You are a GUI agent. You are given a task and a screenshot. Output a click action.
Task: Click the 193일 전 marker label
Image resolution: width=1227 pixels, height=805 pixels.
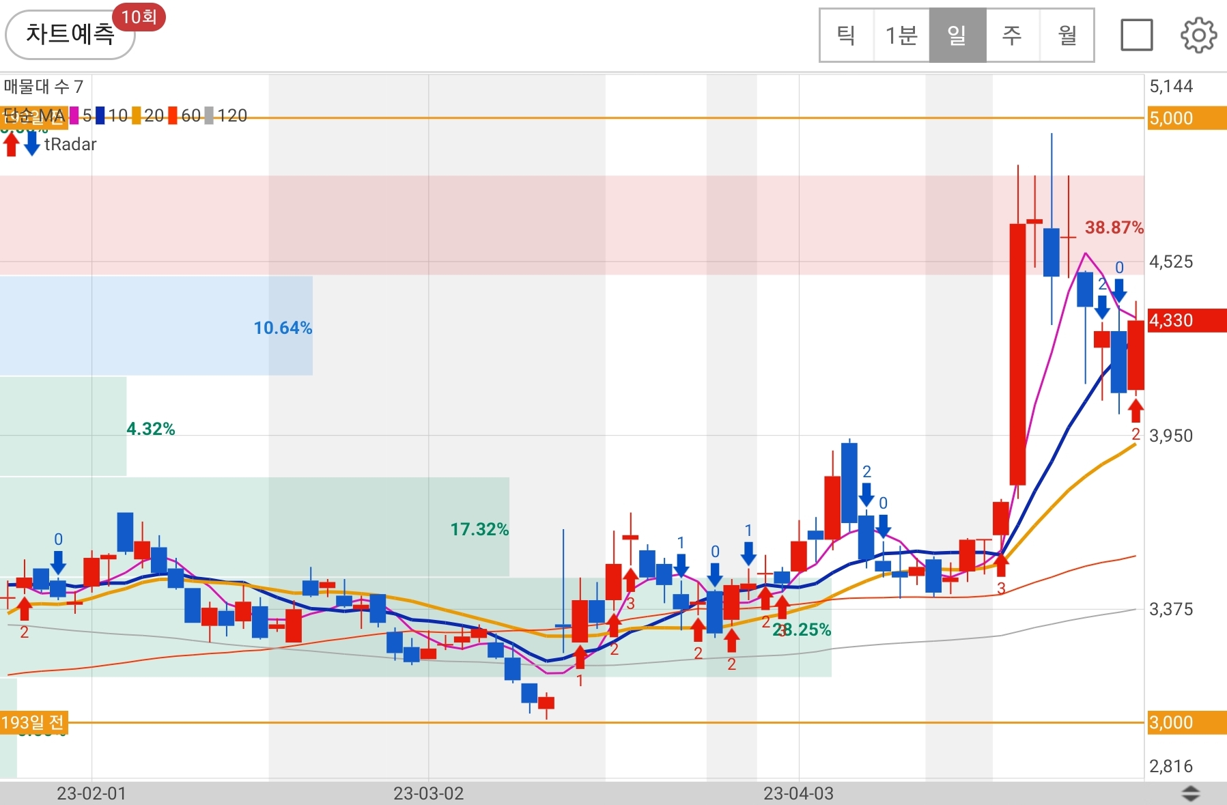pyautogui.click(x=33, y=722)
